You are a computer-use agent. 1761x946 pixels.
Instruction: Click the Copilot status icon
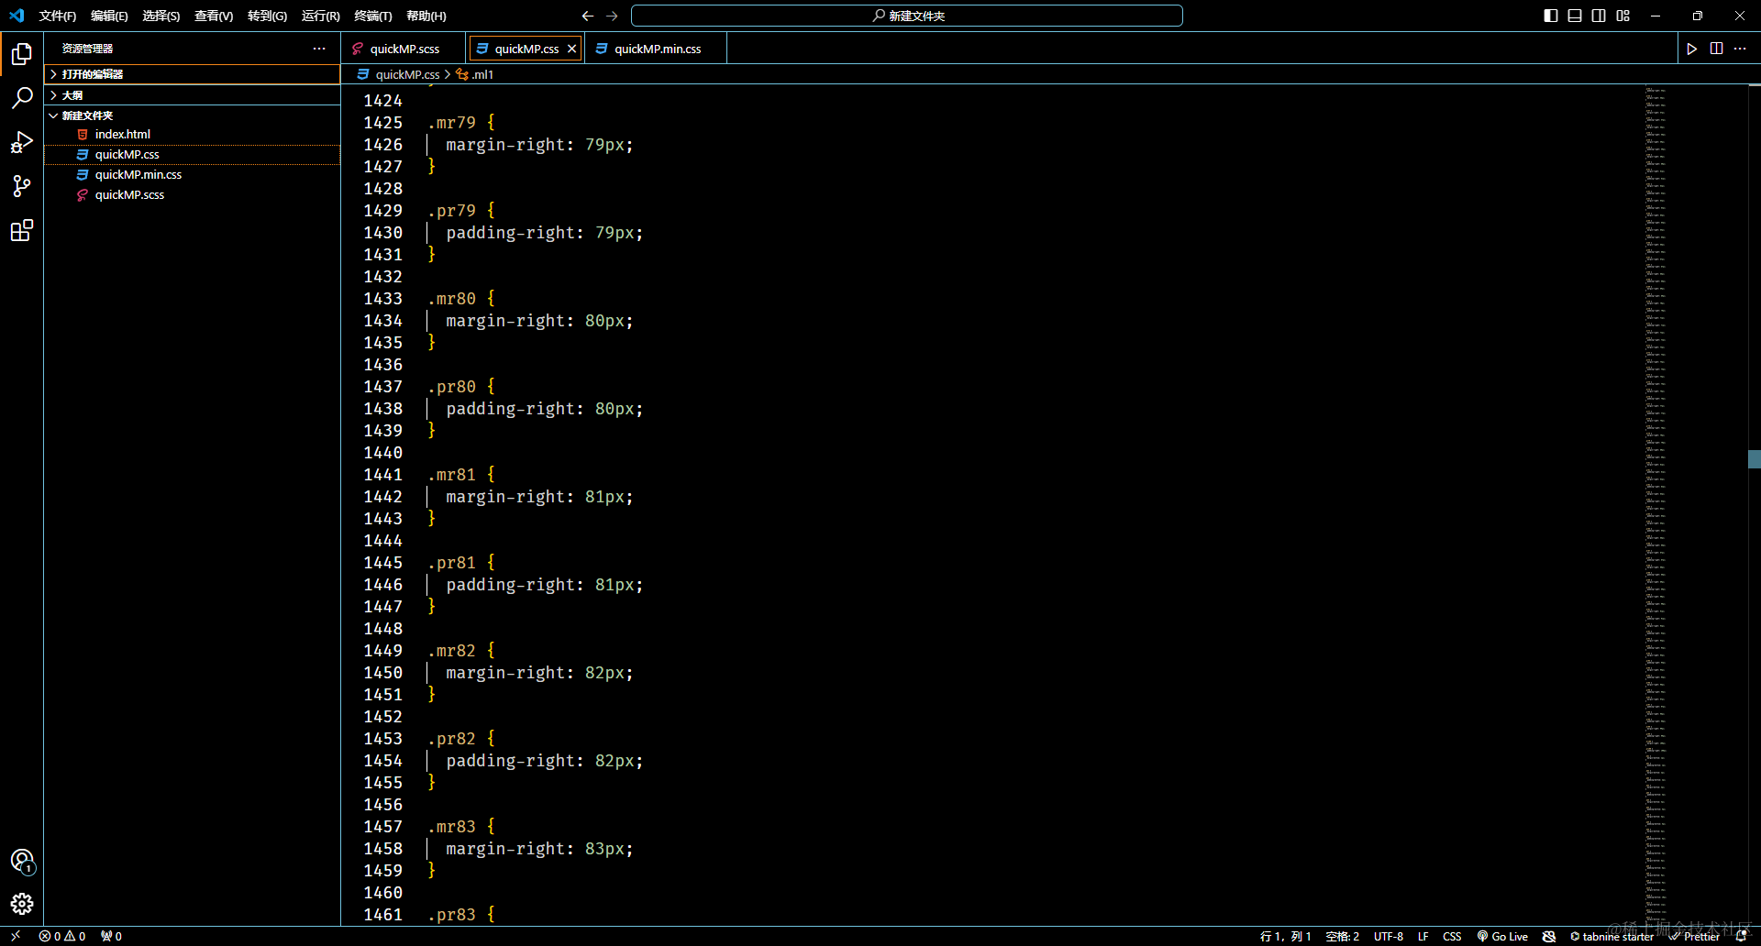(x=1549, y=936)
